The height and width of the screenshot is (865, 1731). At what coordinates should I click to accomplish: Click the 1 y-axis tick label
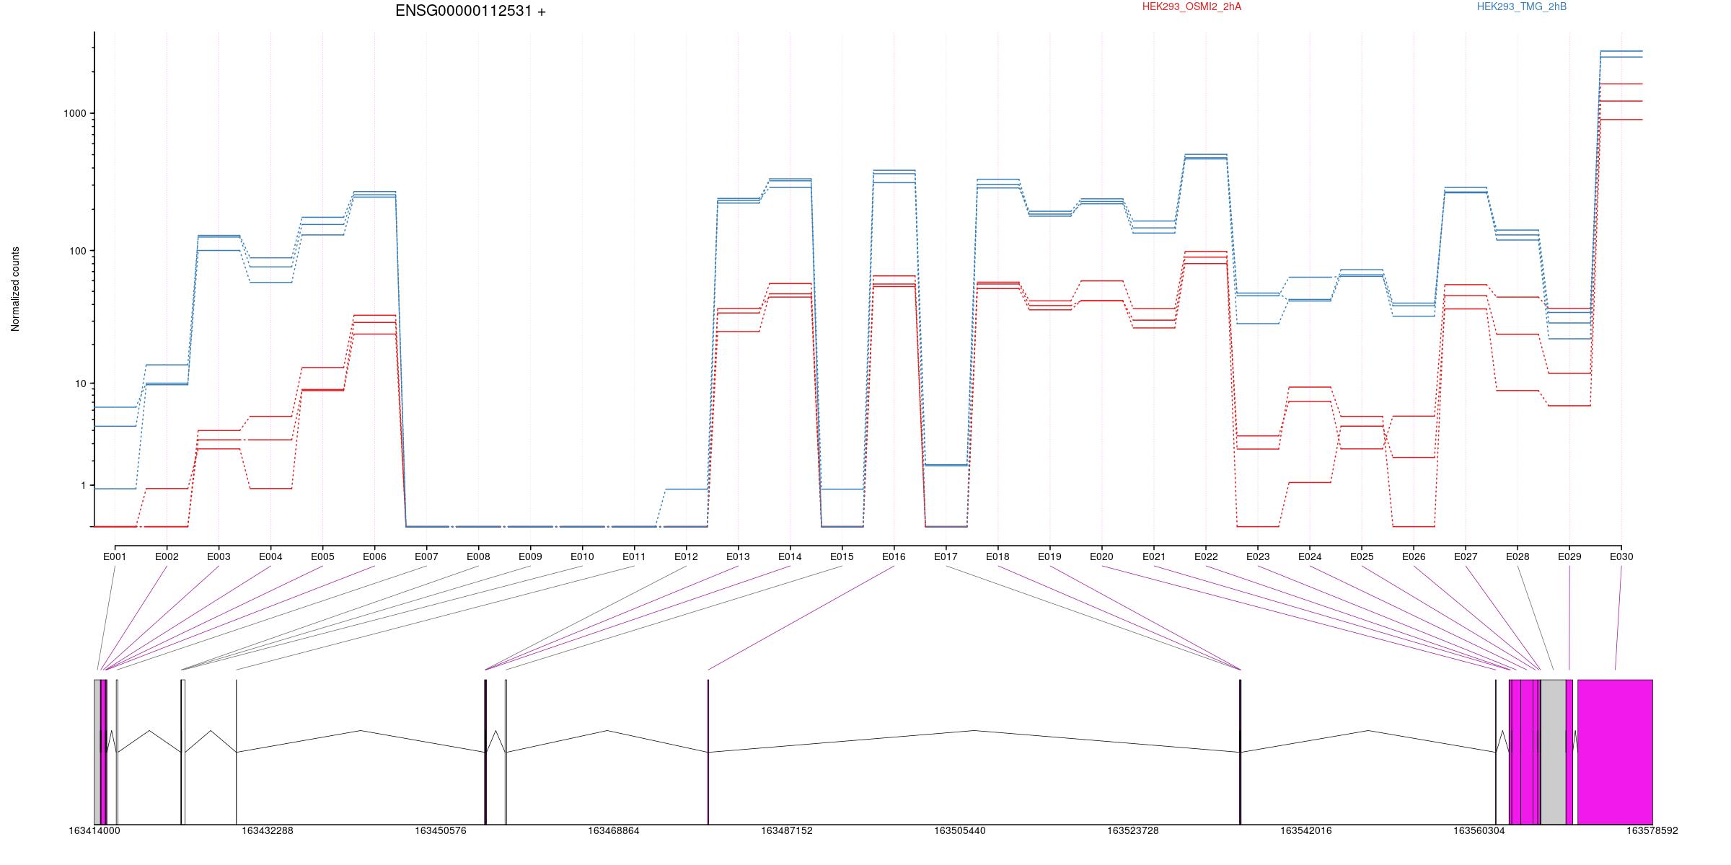coord(84,486)
